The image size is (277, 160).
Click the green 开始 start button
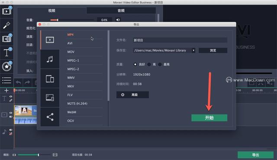(x=209, y=118)
